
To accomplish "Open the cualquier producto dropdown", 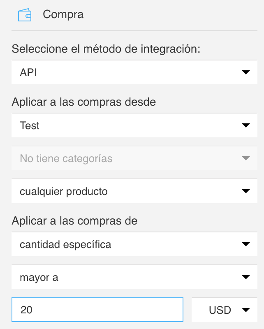I will (x=134, y=191).
